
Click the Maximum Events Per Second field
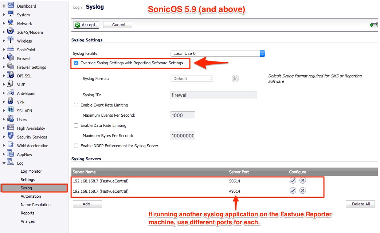pos(183,115)
